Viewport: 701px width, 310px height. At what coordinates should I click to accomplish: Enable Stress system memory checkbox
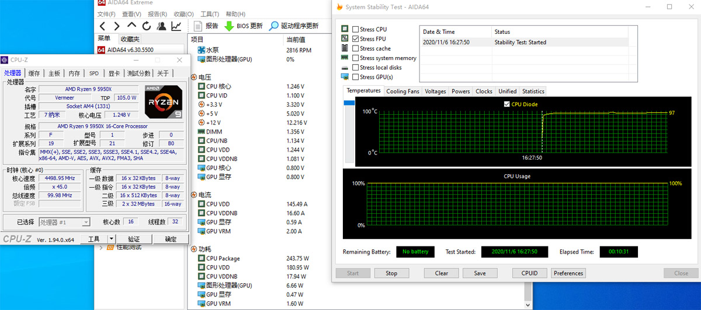tap(355, 58)
